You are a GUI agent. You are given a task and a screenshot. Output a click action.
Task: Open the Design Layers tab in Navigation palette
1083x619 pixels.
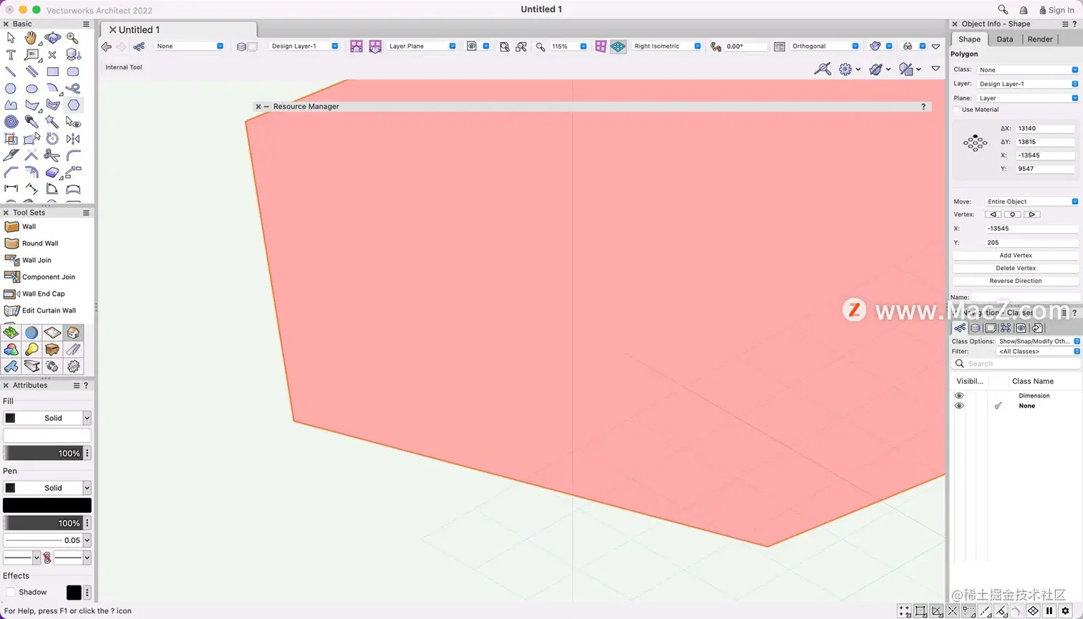[976, 328]
